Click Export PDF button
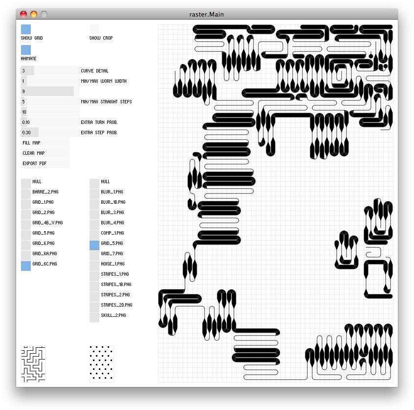Image resolution: width=414 pixels, height=410 pixels. [x=45, y=164]
